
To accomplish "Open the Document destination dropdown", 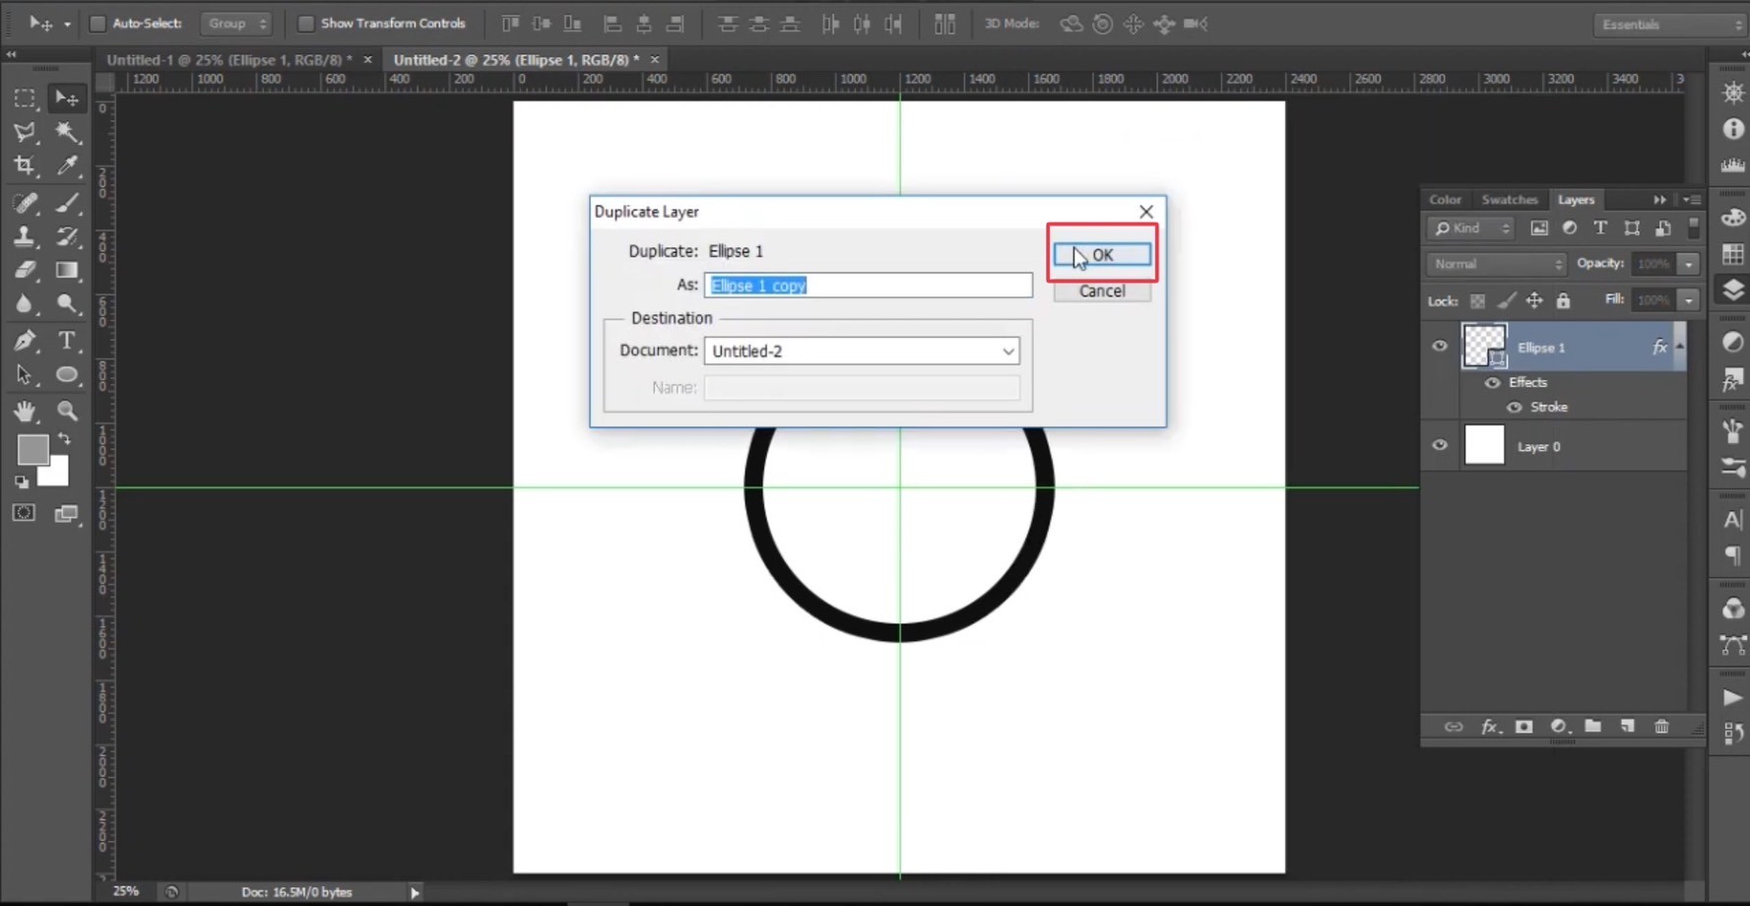I will [x=861, y=351].
